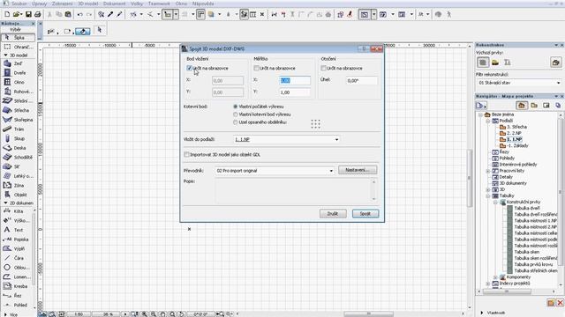The width and height of the screenshot is (565, 317).
Task: Collapse the Podlaží tree node
Action: (488, 121)
